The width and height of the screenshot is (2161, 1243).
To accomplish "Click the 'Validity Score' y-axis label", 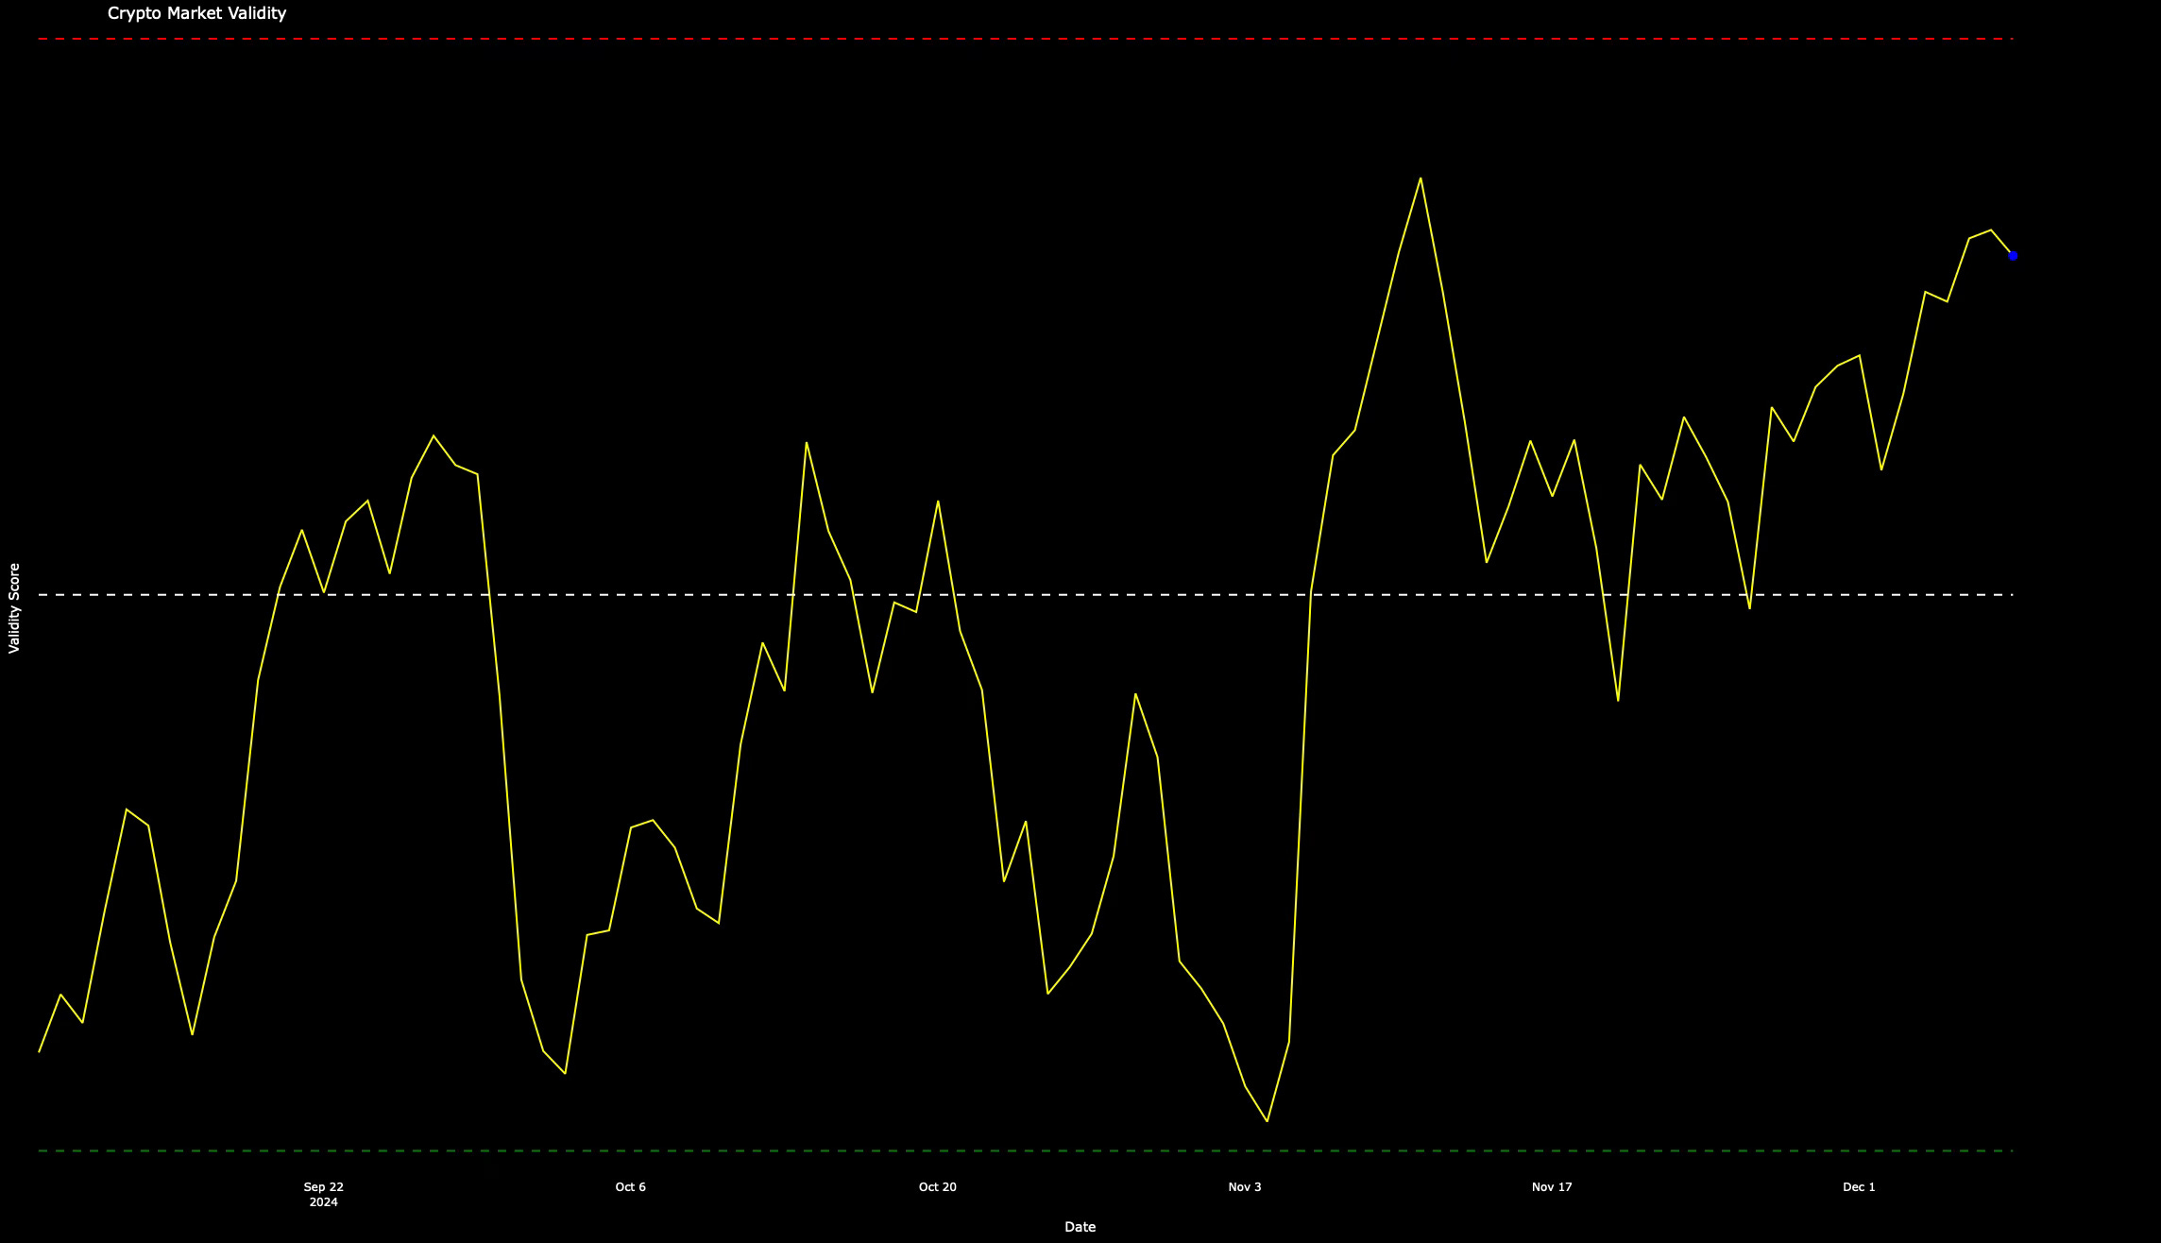I will point(14,608).
